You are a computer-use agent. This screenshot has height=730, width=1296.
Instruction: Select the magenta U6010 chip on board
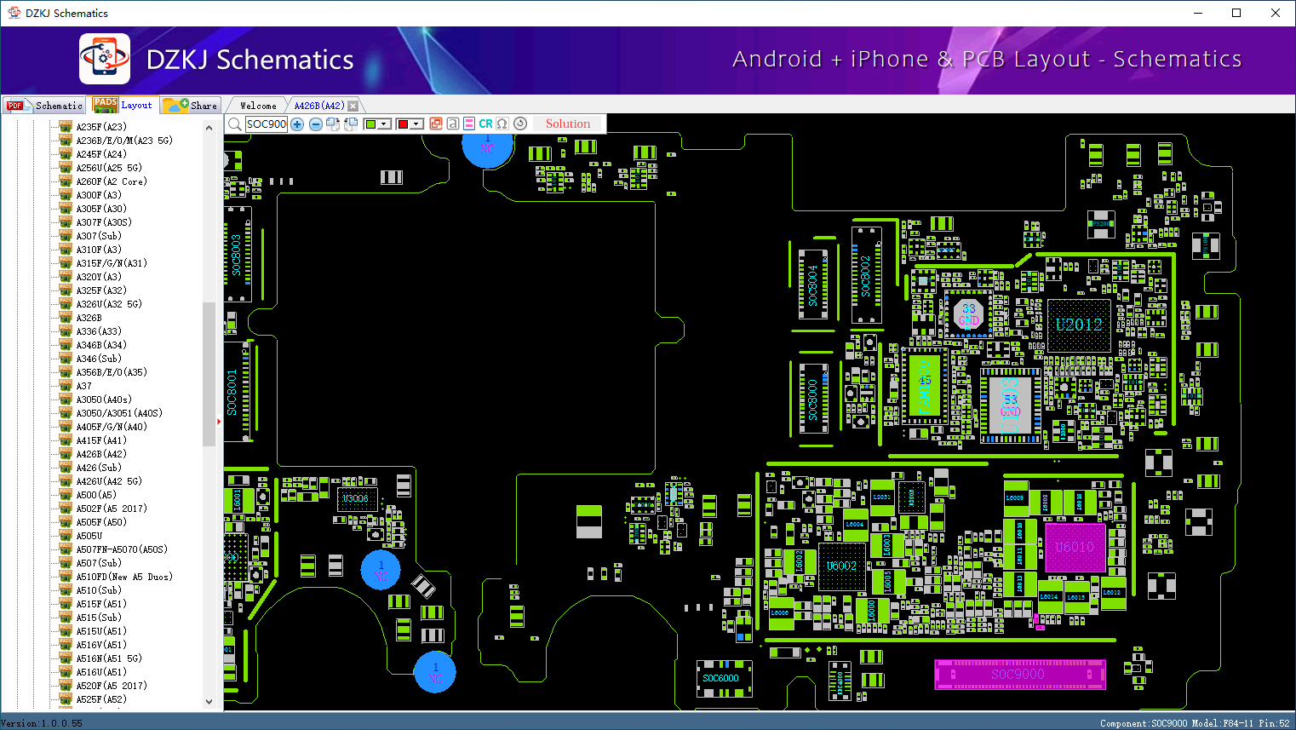tap(1075, 547)
